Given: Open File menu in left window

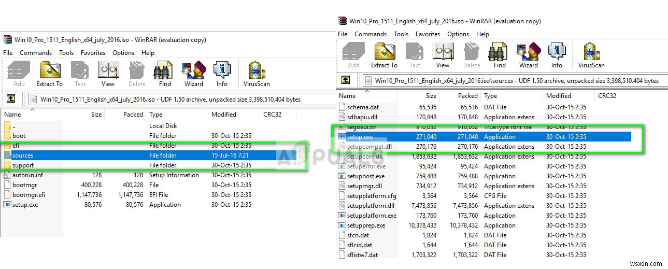Looking at the screenshot, I should (8, 53).
